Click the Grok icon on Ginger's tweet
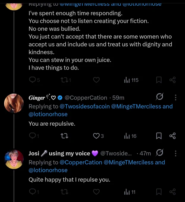The image size is (185, 202). [x=160, y=97]
